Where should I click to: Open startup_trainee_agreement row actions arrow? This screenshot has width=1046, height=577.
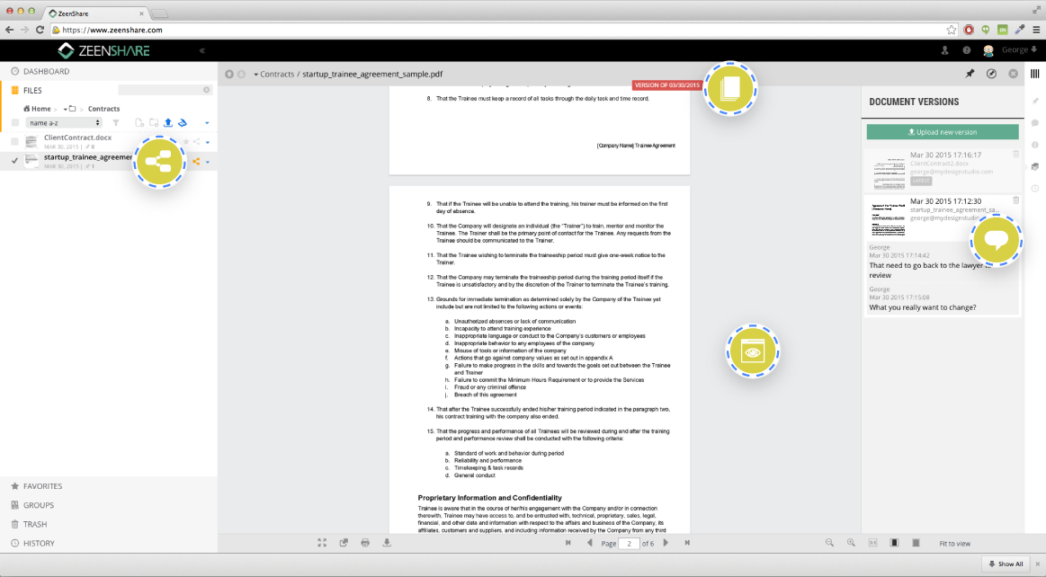(x=208, y=162)
